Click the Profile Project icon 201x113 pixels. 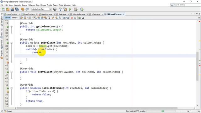[82, 9]
